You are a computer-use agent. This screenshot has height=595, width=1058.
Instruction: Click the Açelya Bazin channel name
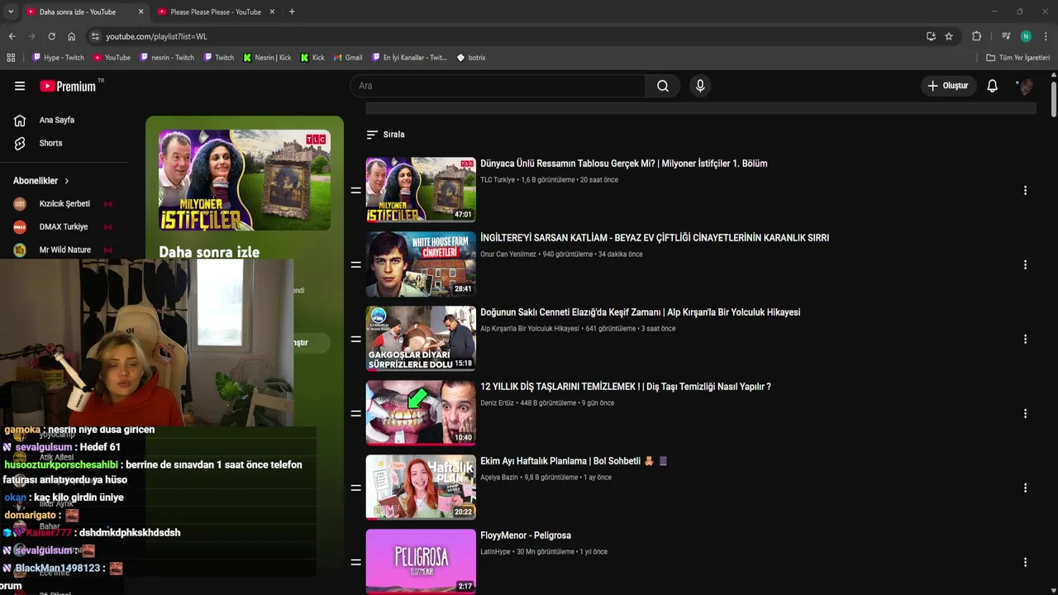coord(499,478)
